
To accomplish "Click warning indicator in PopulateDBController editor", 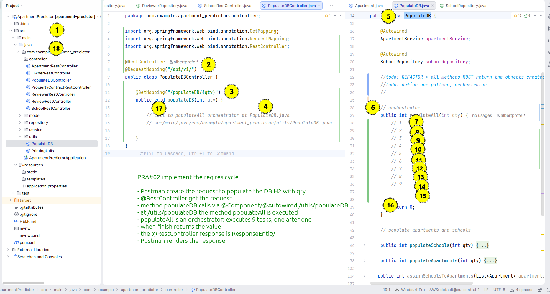I will click(x=328, y=16).
